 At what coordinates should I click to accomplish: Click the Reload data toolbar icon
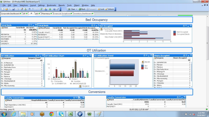(x=25, y=9)
